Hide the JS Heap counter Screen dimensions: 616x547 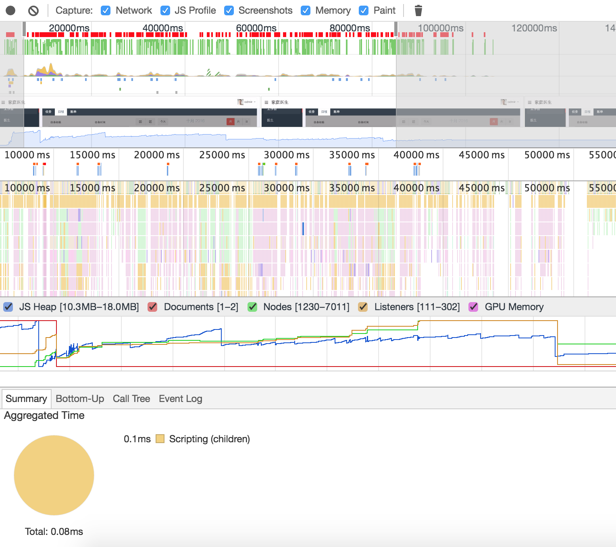click(x=8, y=307)
